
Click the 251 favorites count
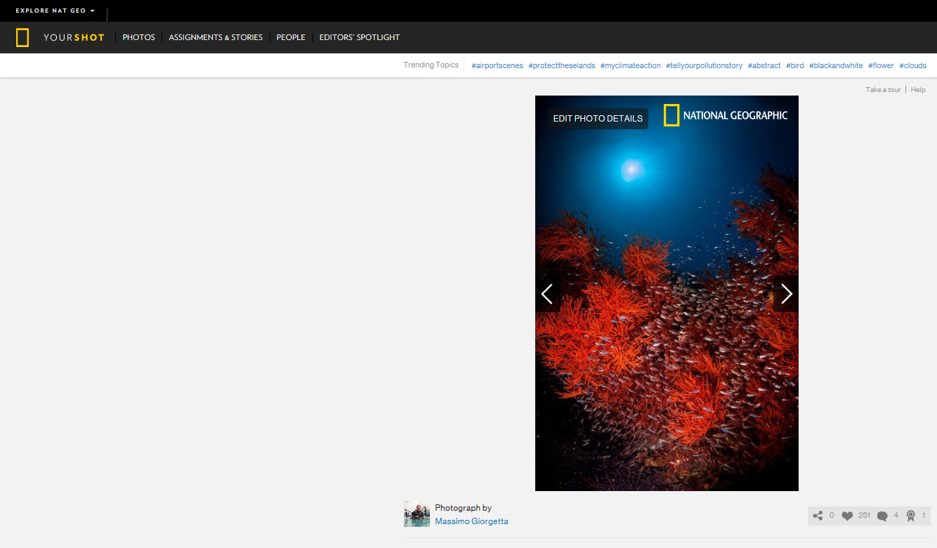click(x=864, y=516)
